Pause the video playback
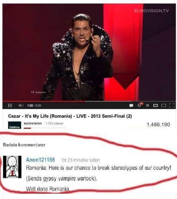Image resolution: width=177 pixels, height=199 pixels. coord(10,106)
